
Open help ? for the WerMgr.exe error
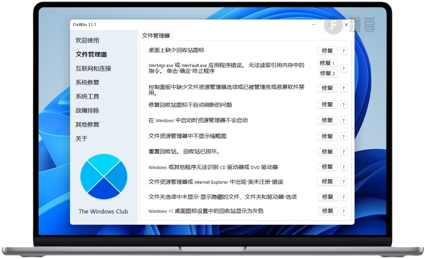click(x=344, y=68)
